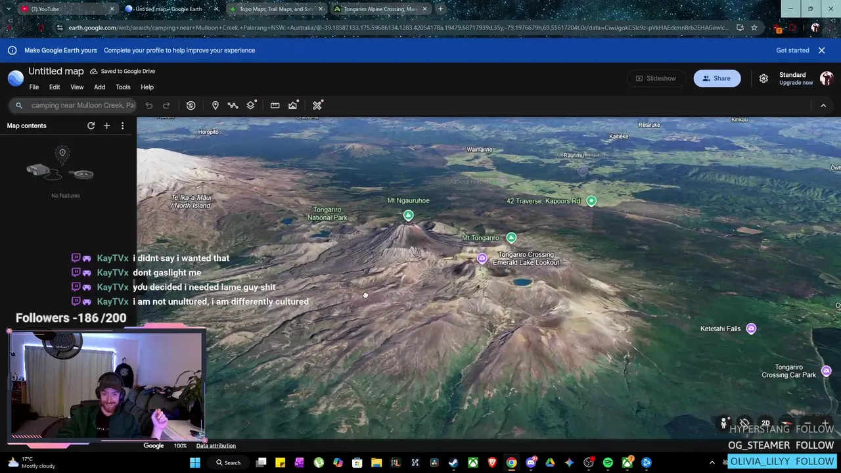841x473 pixels.
Task: Click the Redo arrow in the toolbar
Action: click(166, 105)
